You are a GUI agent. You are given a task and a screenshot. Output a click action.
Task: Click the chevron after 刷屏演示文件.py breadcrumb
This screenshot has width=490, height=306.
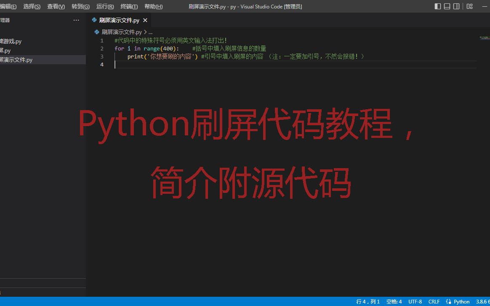coord(145,32)
